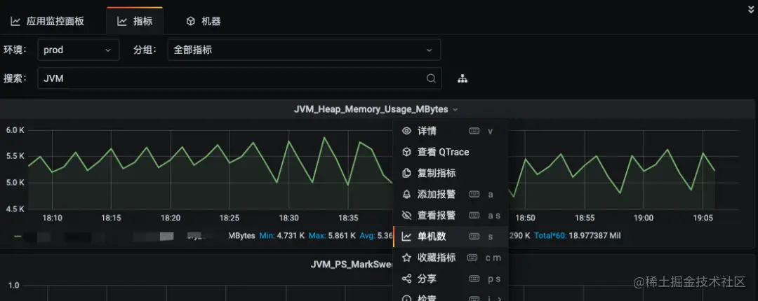This screenshot has width=758, height=301.
Task: Click the hierarchy tree icon next to search
Action: click(x=463, y=78)
